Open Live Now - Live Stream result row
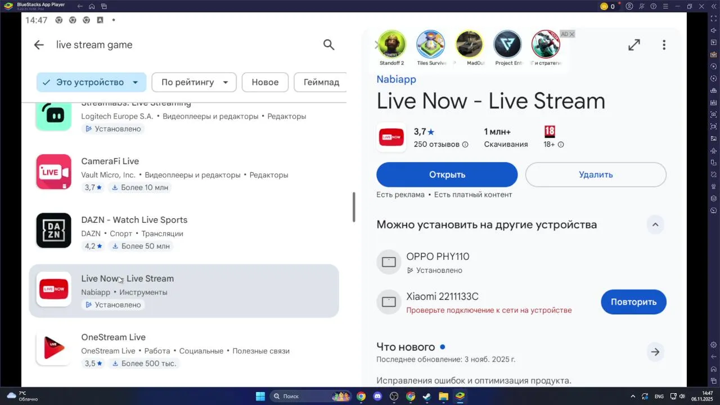The image size is (720, 405). click(184, 291)
